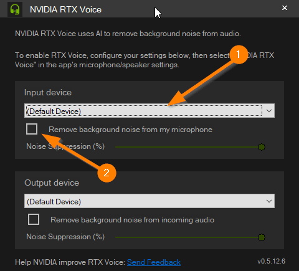
Task: Open the Output device dropdown
Action: [149, 201]
